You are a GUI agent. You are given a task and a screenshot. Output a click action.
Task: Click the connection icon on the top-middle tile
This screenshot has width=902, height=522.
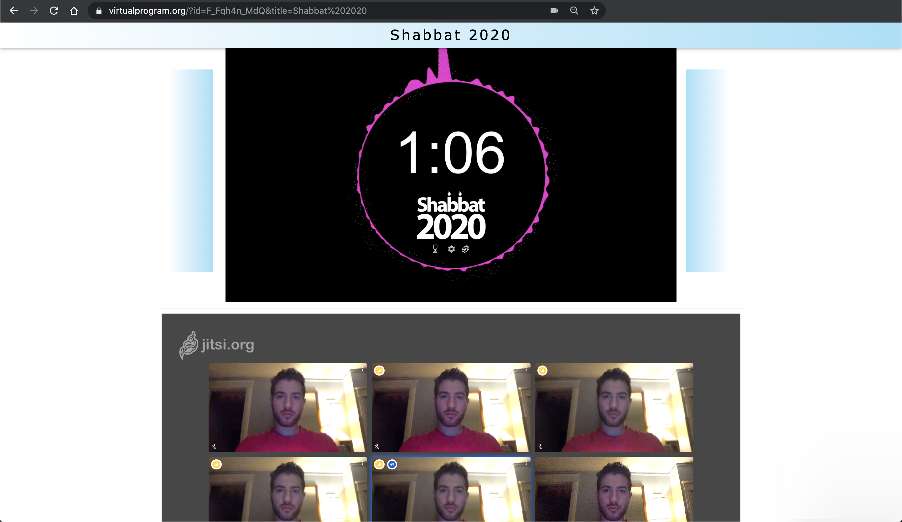(x=379, y=371)
